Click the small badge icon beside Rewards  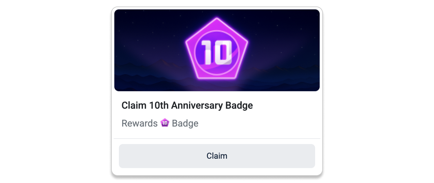tap(165, 123)
